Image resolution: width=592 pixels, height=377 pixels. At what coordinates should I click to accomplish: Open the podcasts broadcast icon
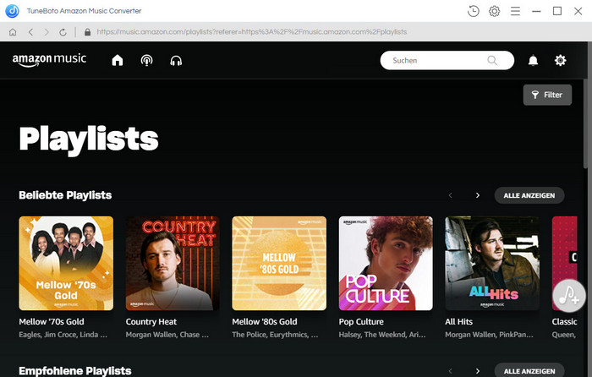(147, 60)
